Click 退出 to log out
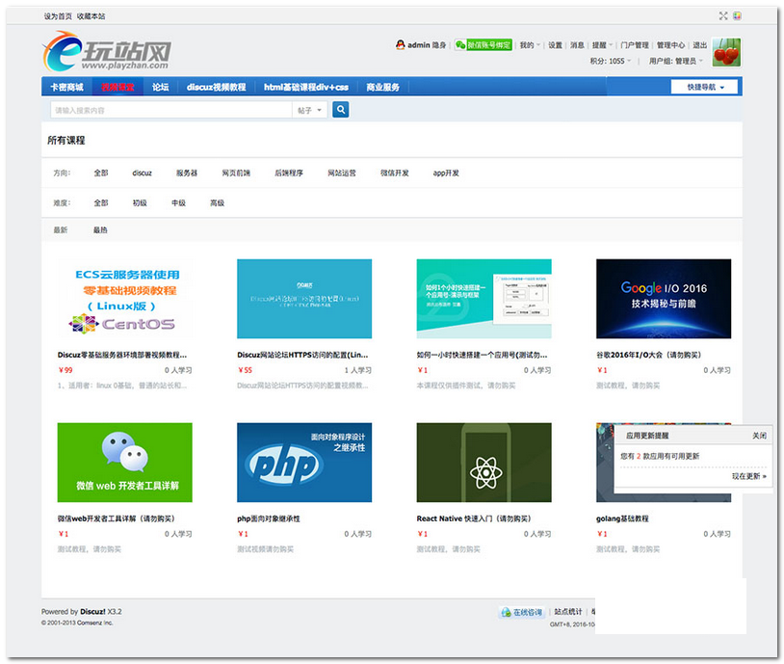Screen dimensions: 784x664 click(x=699, y=45)
